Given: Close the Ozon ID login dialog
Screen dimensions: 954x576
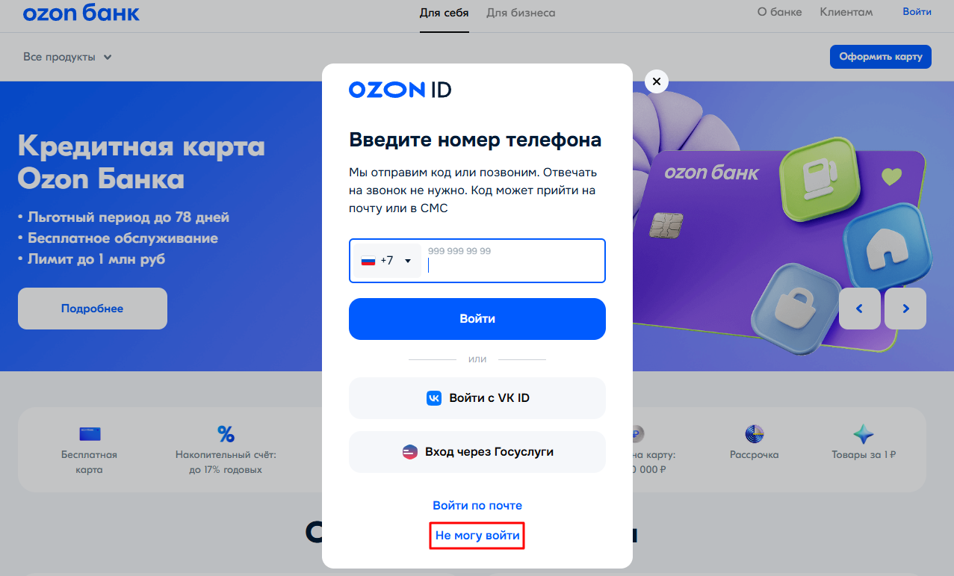Looking at the screenshot, I should (x=656, y=81).
